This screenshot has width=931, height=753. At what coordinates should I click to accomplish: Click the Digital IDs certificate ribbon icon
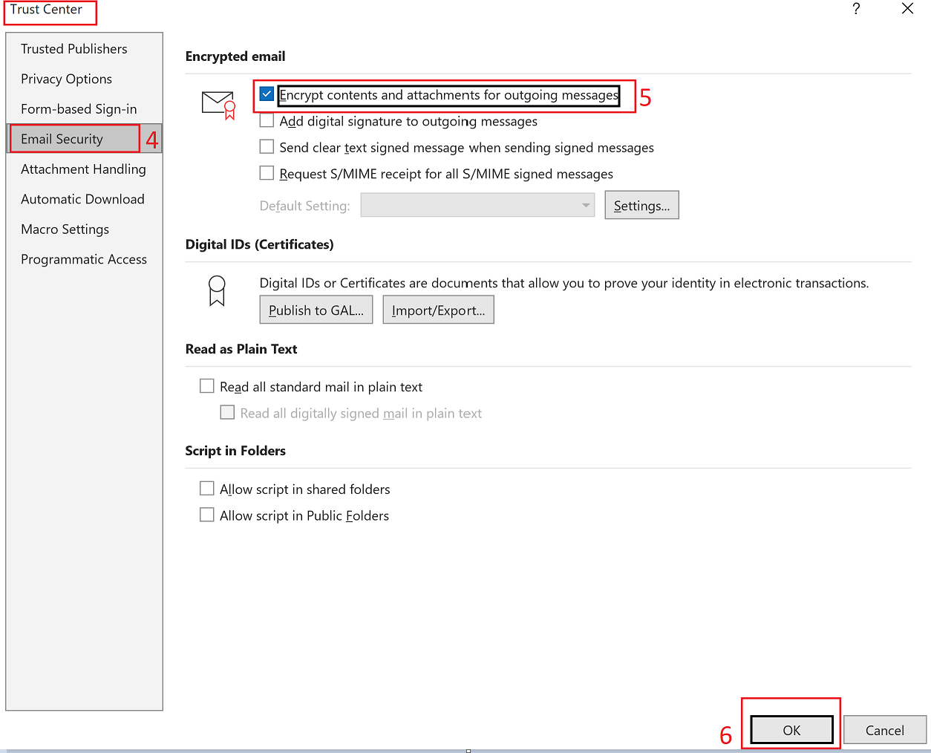tap(216, 290)
